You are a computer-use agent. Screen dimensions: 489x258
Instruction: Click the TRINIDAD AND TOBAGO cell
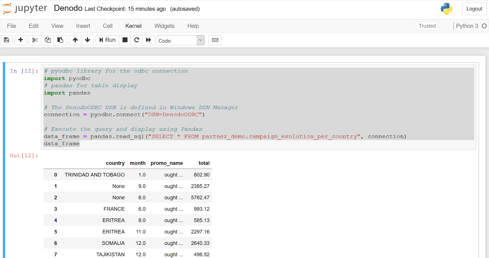(95, 175)
